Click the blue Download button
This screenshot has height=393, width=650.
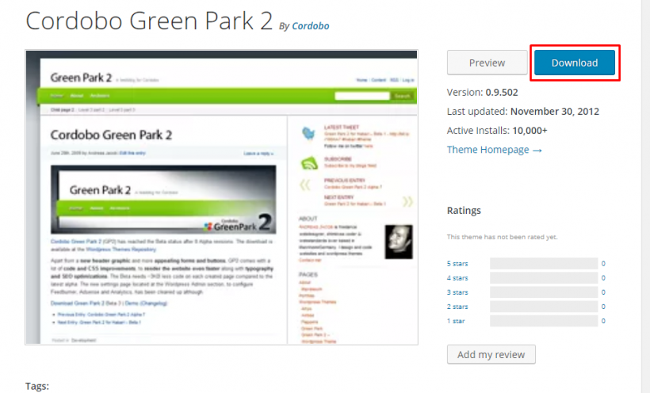pyautogui.click(x=575, y=63)
